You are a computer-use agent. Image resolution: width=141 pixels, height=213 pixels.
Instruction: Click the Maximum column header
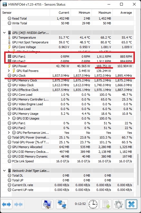pyautogui.click(x=102, y=13)
